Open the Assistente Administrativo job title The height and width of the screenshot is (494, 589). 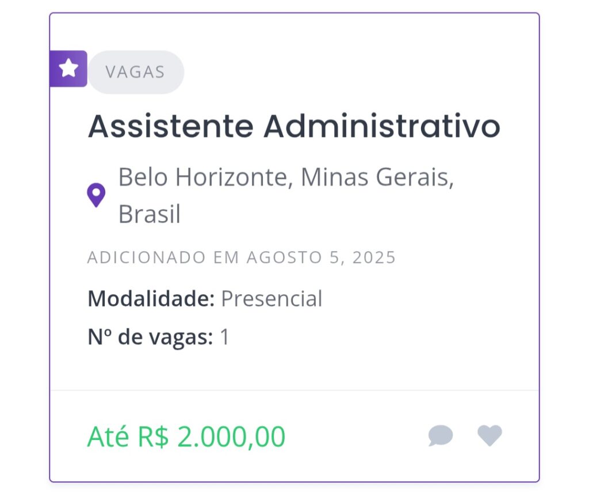[x=294, y=126]
